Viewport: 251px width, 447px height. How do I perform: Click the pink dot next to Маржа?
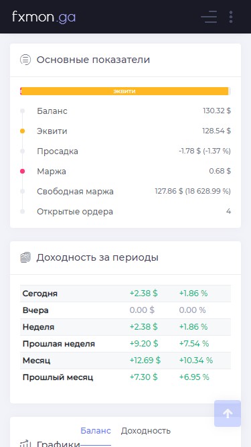[x=23, y=172]
